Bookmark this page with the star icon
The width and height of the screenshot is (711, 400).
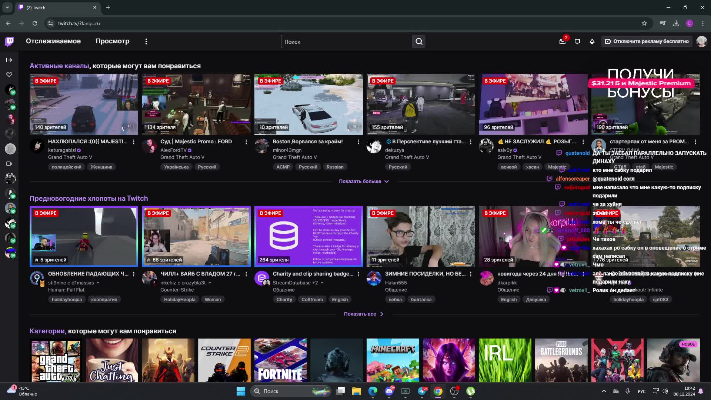coord(644,23)
